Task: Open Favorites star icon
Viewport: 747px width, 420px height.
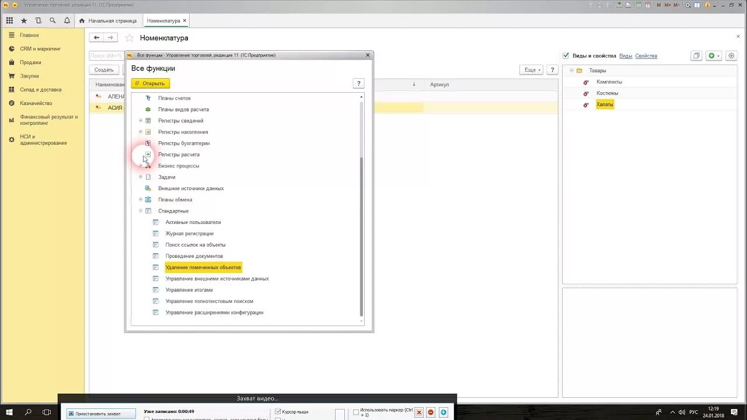Action: [x=24, y=20]
